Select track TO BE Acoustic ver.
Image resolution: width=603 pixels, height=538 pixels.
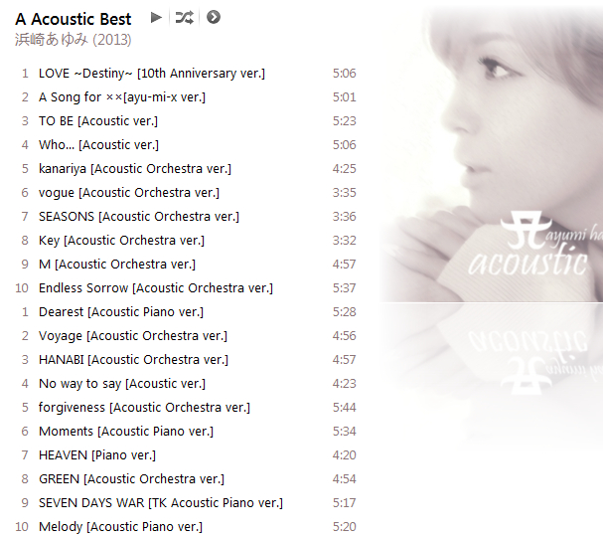186,121
